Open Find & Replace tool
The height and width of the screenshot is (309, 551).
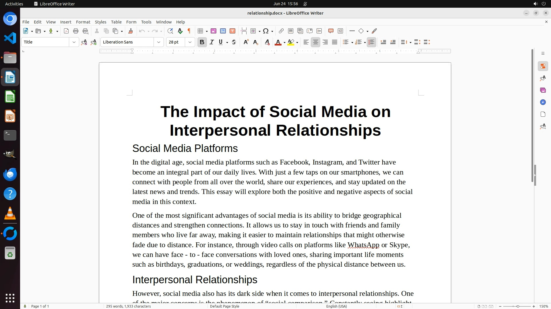(x=170, y=31)
